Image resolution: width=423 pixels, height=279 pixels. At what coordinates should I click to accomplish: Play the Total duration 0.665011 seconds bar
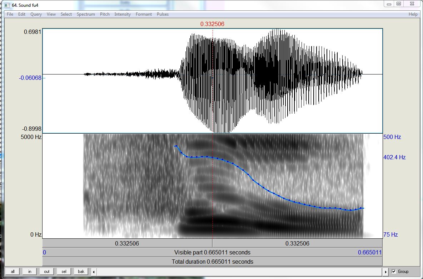212,262
